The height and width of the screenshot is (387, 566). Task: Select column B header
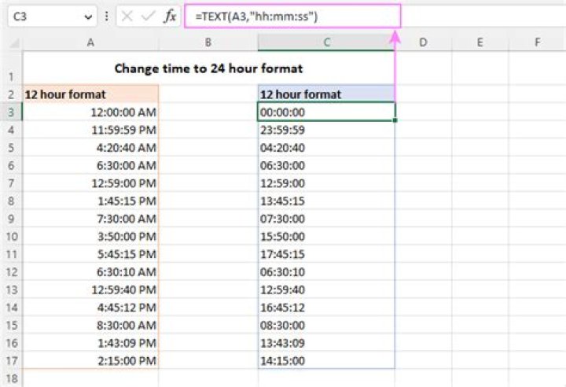coord(208,41)
